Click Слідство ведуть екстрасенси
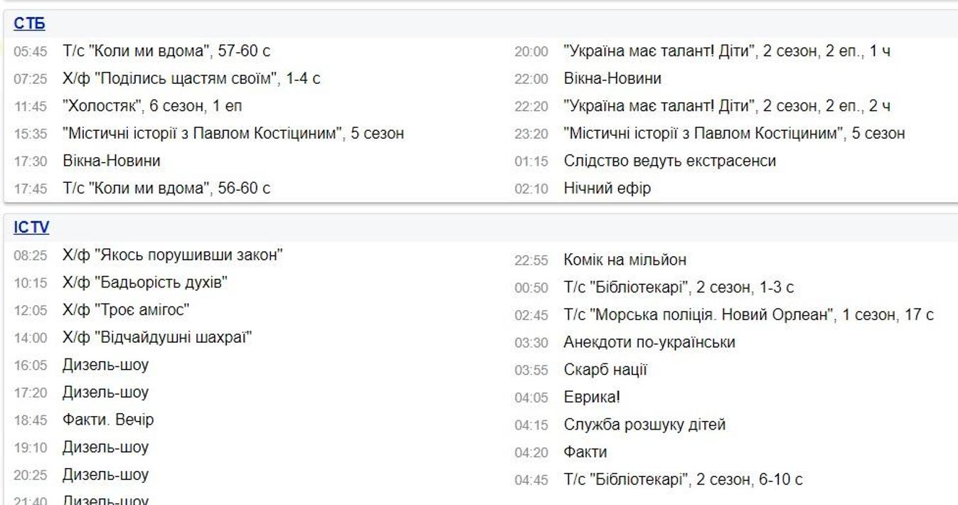The image size is (958, 505). [670, 161]
